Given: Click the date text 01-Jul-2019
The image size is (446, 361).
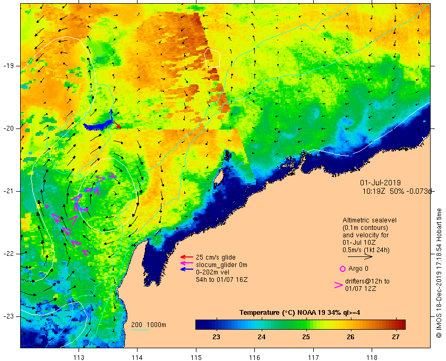Looking at the screenshot, I should point(380,183).
